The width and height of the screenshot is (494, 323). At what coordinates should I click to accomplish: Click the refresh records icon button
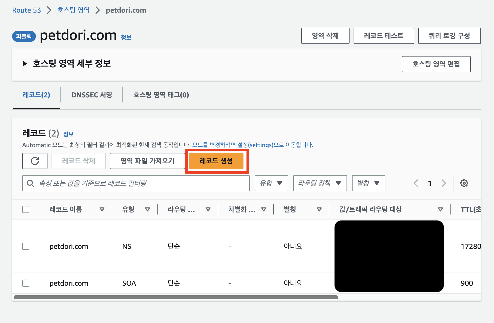(x=35, y=161)
